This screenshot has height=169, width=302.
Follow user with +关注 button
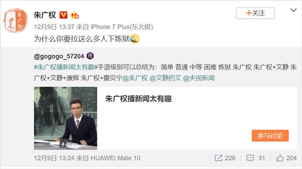(255, 13)
